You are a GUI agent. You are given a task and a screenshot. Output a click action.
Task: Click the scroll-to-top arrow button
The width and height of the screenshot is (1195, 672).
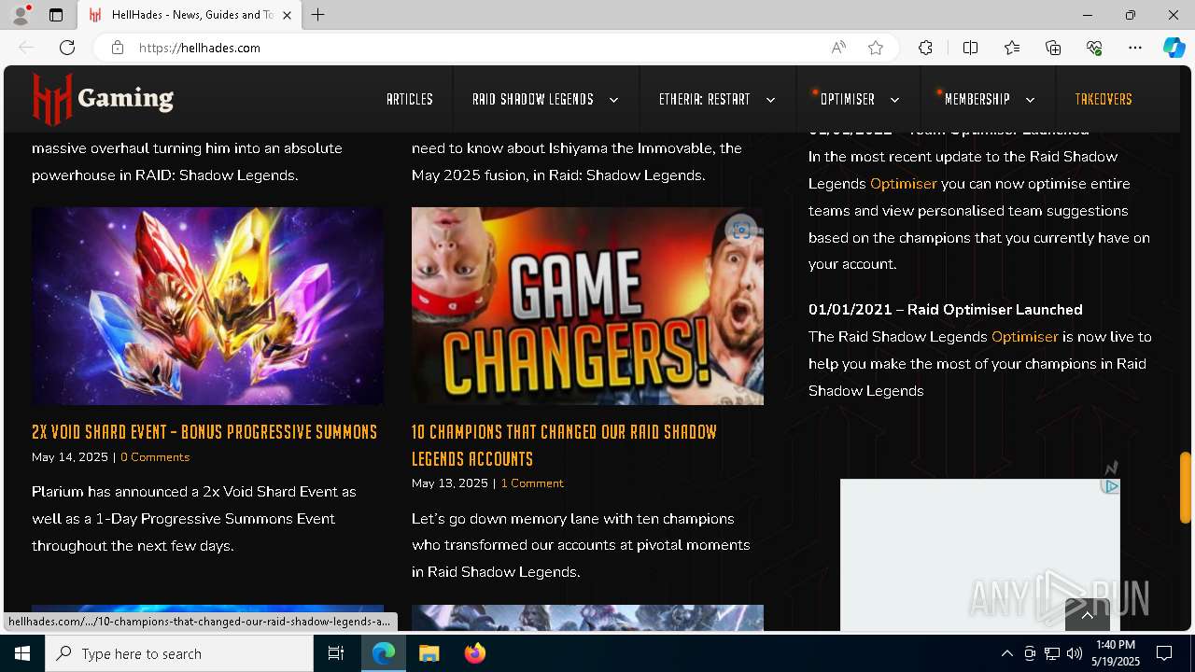tap(1088, 614)
